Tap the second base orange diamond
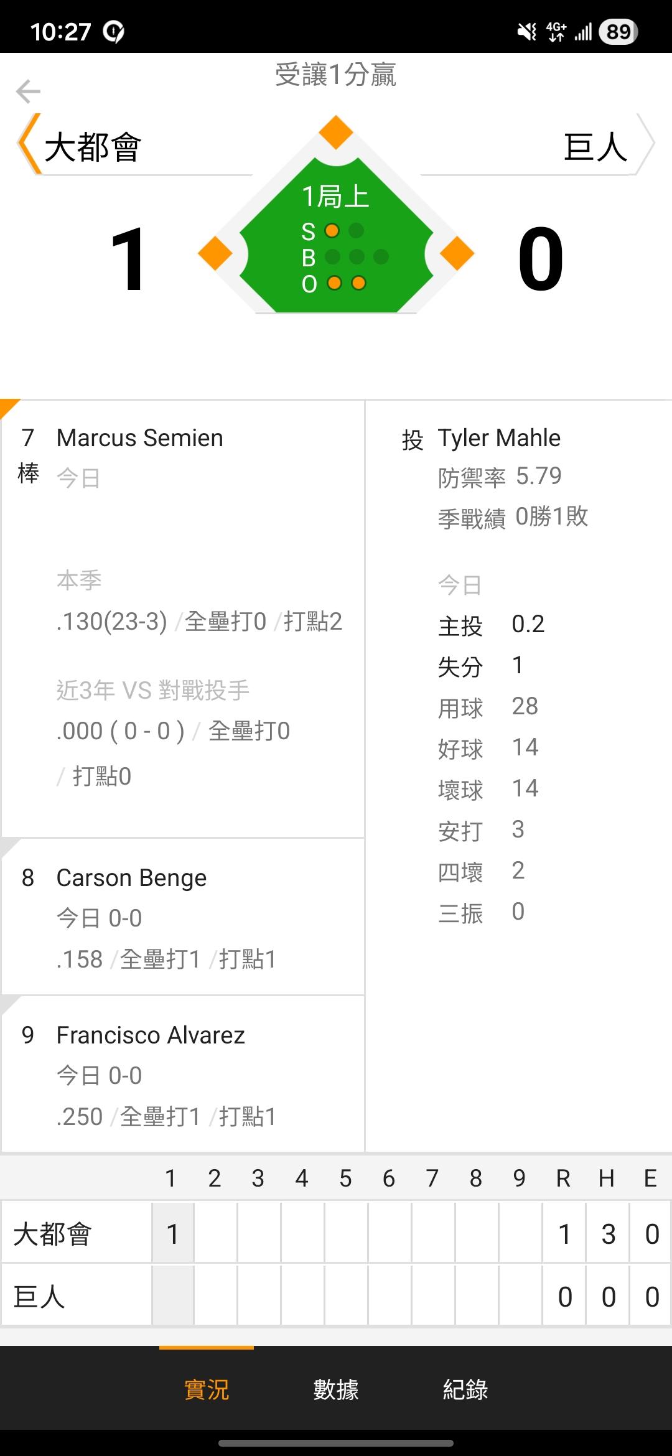Screen dimensions: 672x1456 pos(336,133)
